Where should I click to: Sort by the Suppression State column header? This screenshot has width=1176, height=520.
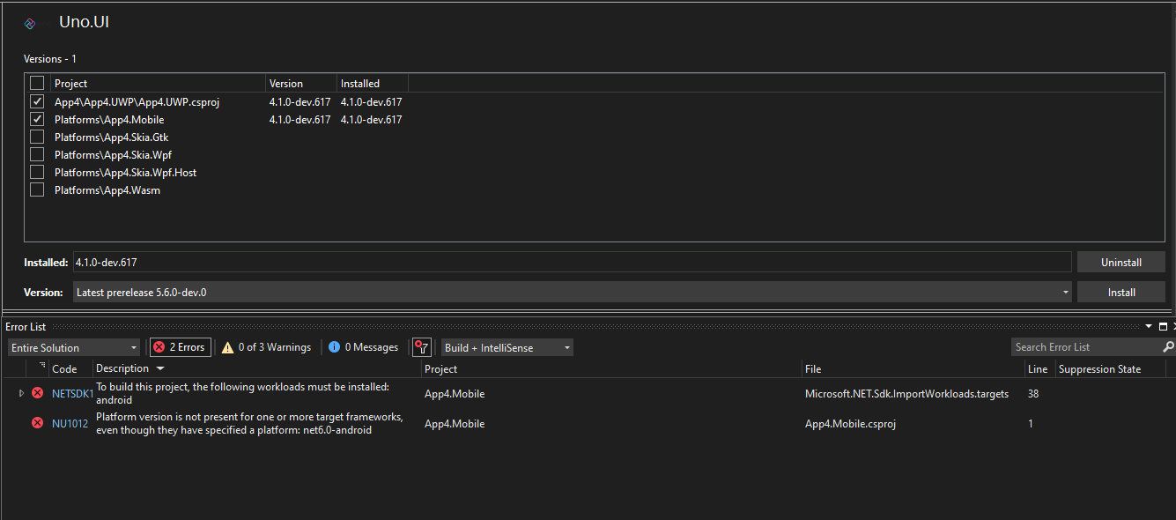click(x=1099, y=368)
